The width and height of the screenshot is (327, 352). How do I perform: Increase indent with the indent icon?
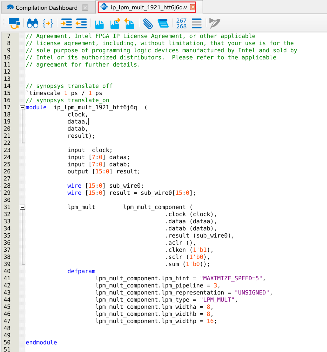pyautogui.click(x=66, y=23)
